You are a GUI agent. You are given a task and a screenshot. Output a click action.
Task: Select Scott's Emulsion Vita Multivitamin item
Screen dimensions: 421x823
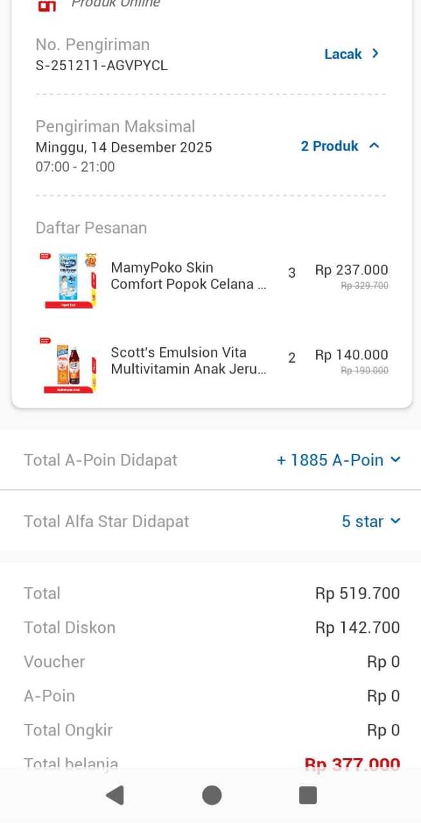tap(188, 361)
